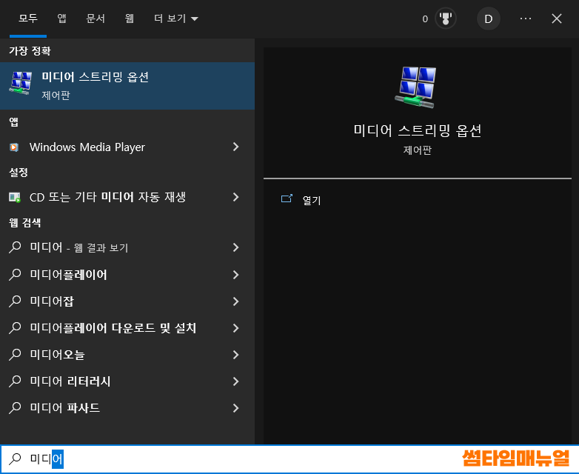
Task: Expand 미디어플레이어 다운로드 및 설치 arrow
Action: 235,327
